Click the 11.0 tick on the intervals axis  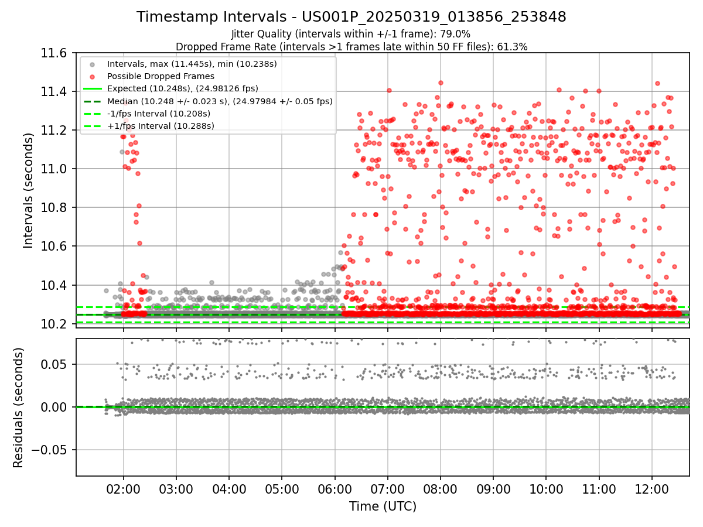[54, 169]
